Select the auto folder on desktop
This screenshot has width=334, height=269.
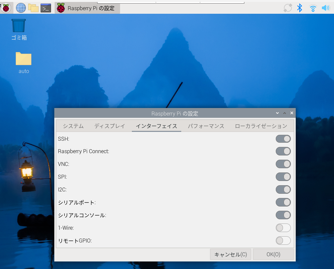click(x=24, y=62)
